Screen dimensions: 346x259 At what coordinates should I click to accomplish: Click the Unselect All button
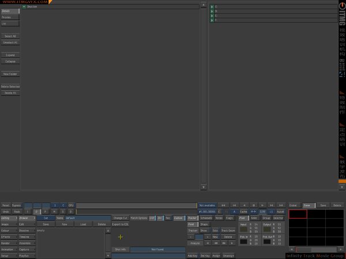(x=10, y=43)
